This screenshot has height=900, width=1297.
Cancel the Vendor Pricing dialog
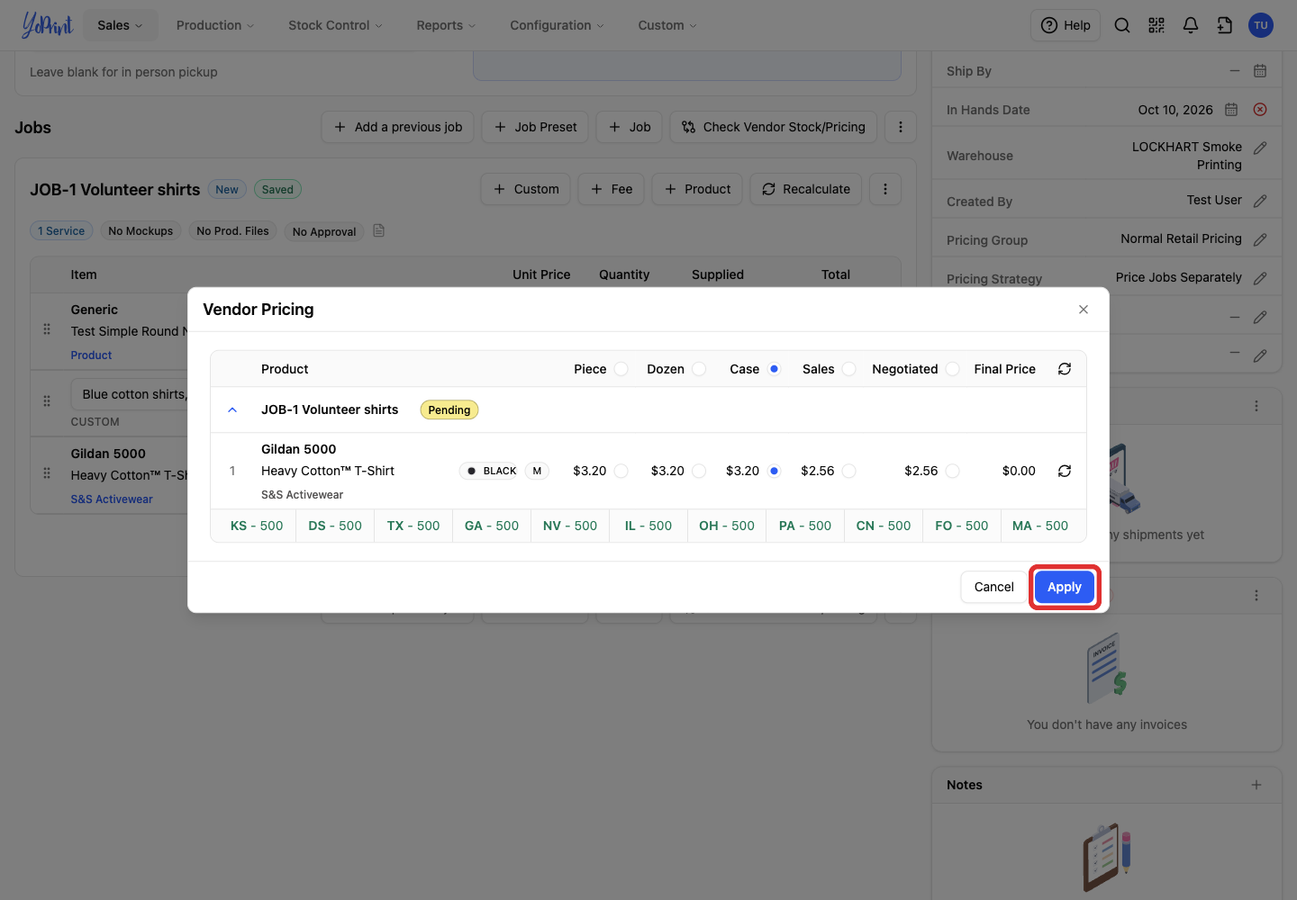point(994,587)
